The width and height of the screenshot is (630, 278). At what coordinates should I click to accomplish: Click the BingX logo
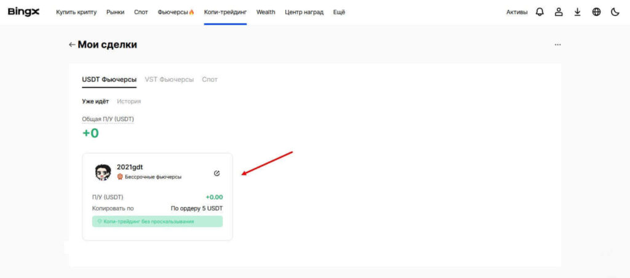point(23,12)
